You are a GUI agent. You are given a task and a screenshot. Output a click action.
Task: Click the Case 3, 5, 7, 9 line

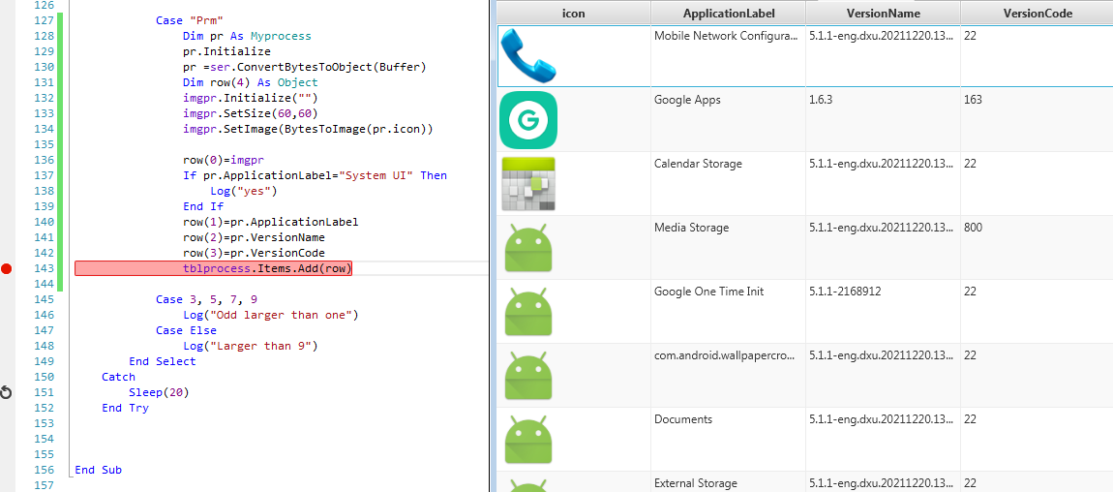[206, 299]
